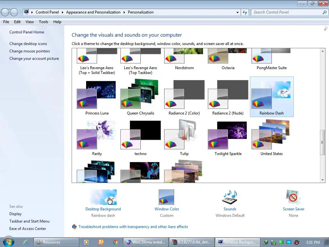Open Taskbar and Start Menu link

[x=29, y=221]
